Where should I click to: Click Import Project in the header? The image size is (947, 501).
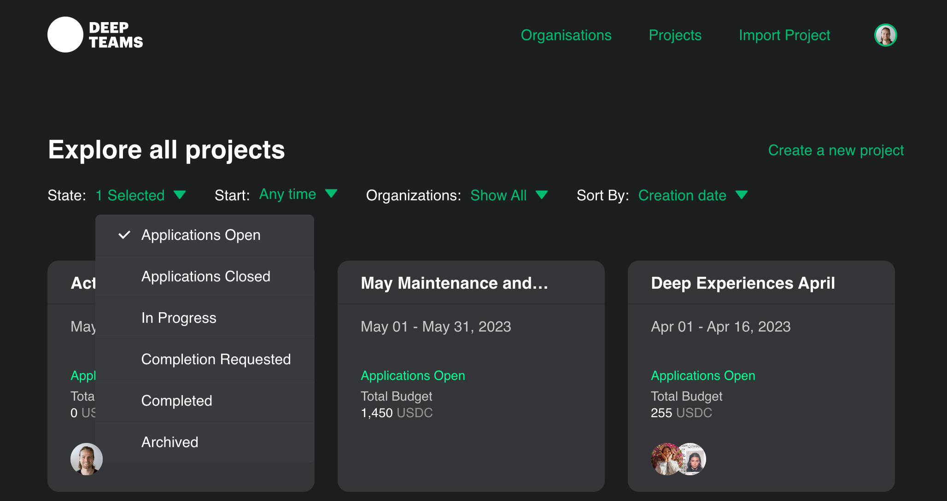point(784,35)
